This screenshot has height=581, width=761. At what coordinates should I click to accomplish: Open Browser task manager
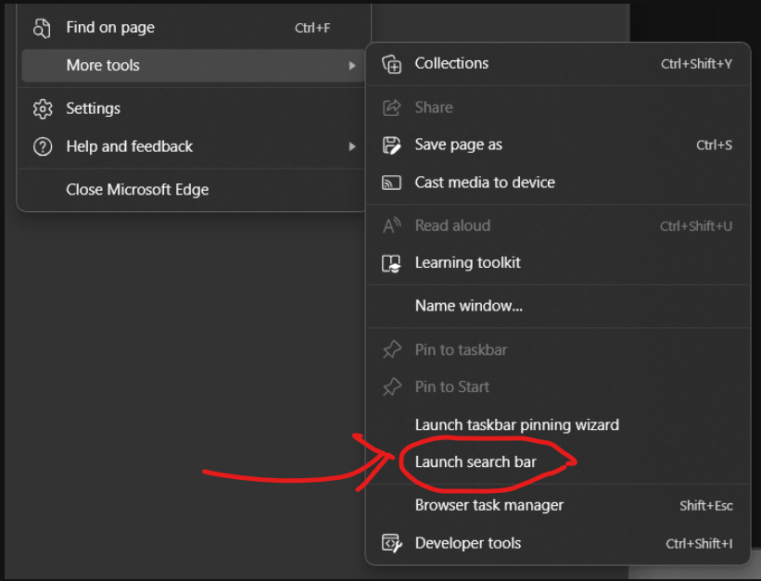[558, 505]
